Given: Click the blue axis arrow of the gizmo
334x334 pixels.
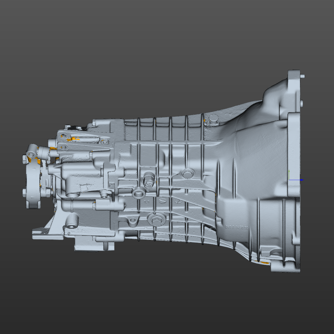Looking at the screenshot, I should click(x=297, y=180).
